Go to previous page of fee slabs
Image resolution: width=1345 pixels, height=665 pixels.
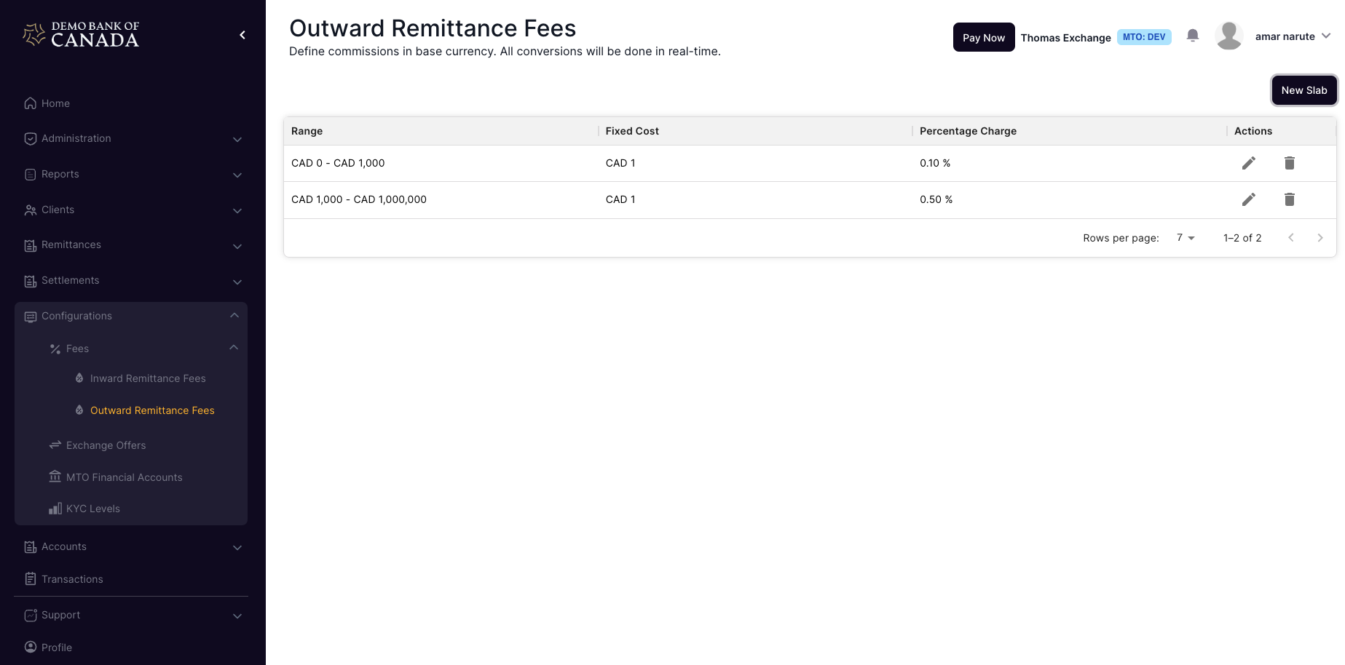[1290, 238]
